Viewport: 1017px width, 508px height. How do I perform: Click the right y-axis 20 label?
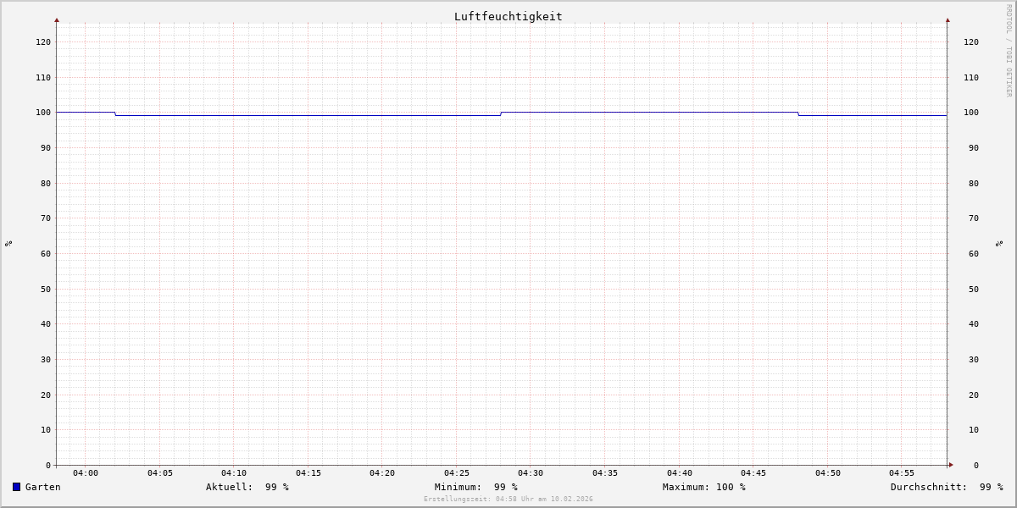pyautogui.click(x=972, y=395)
